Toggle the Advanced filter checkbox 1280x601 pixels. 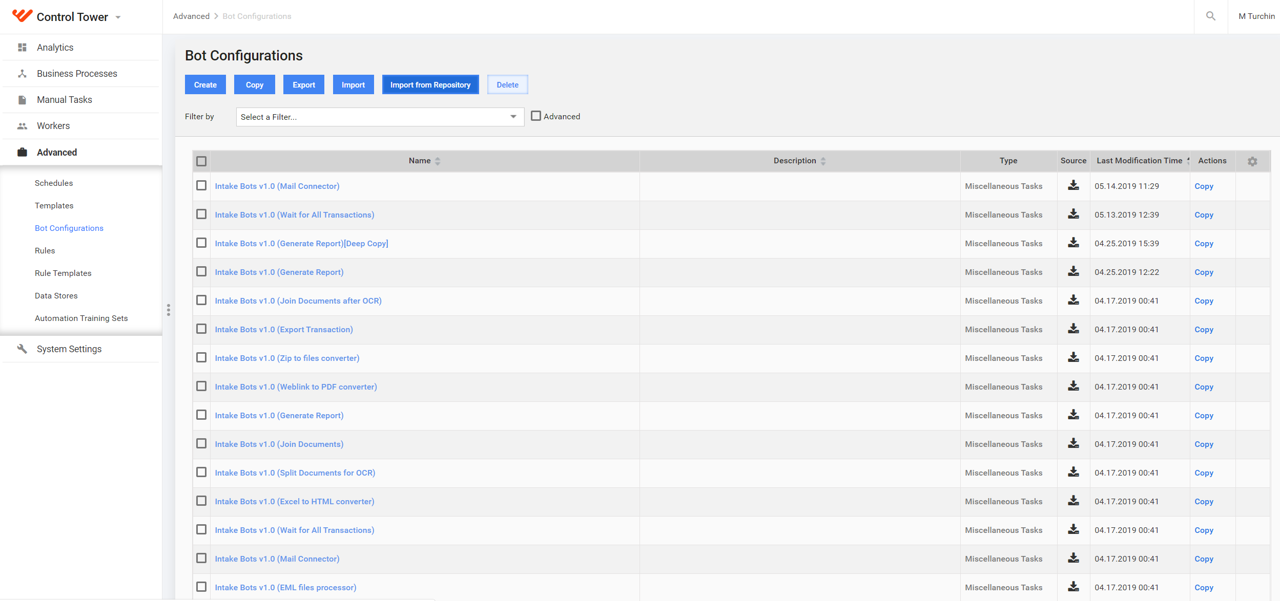536,116
